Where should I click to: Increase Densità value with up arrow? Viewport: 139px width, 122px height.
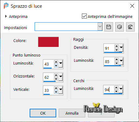[x=116, y=46]
